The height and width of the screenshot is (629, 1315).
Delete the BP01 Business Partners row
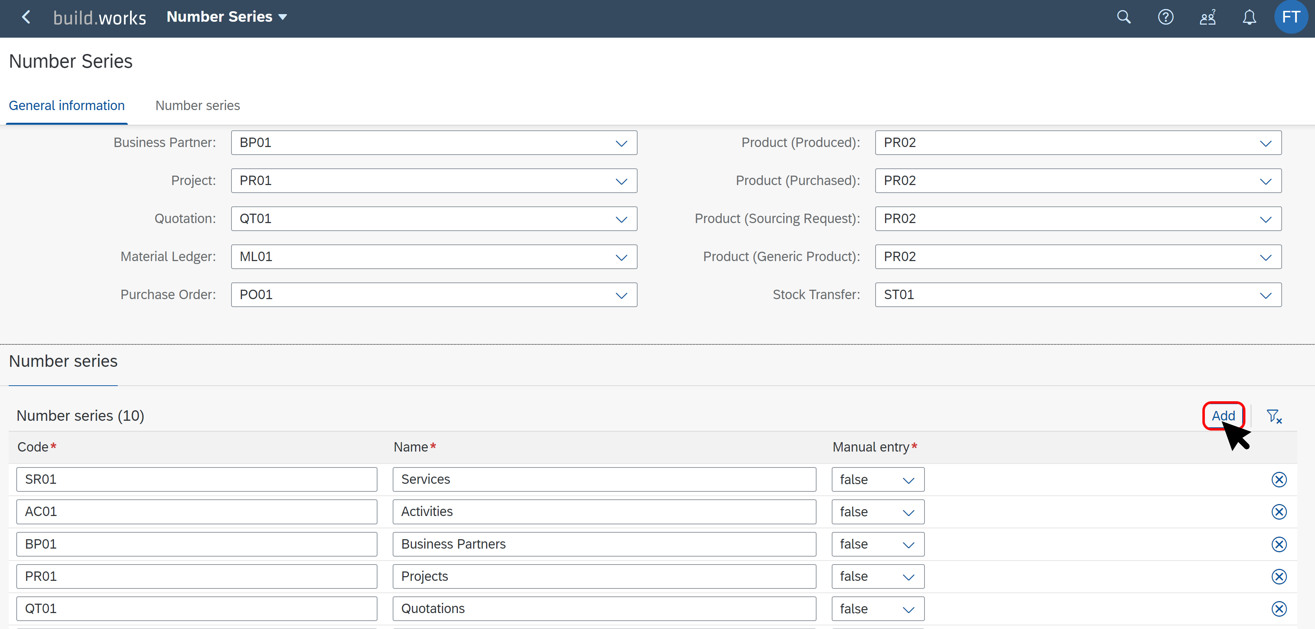pos(1279,544)
